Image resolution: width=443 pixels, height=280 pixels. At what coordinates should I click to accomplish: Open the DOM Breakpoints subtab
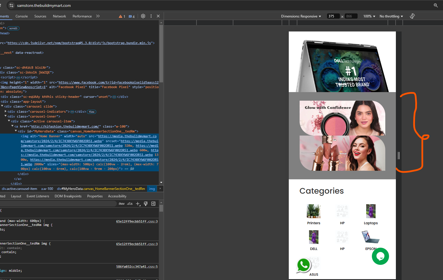[68, 196]
